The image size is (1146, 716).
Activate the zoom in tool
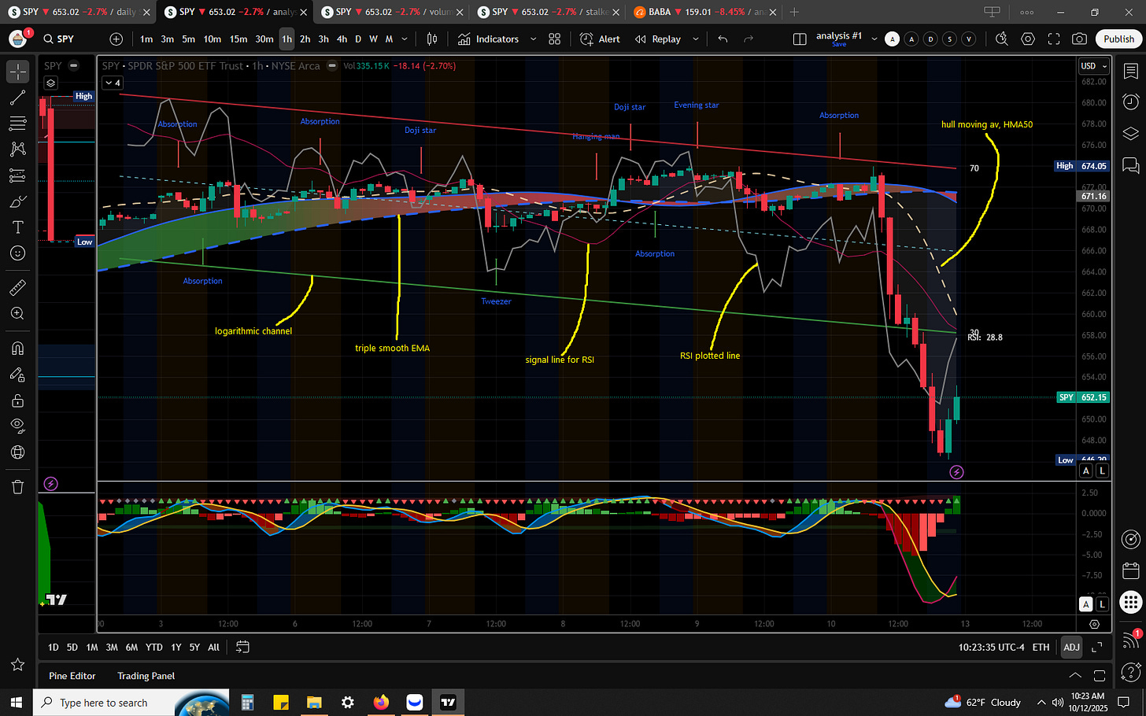[x=17, y=314]
